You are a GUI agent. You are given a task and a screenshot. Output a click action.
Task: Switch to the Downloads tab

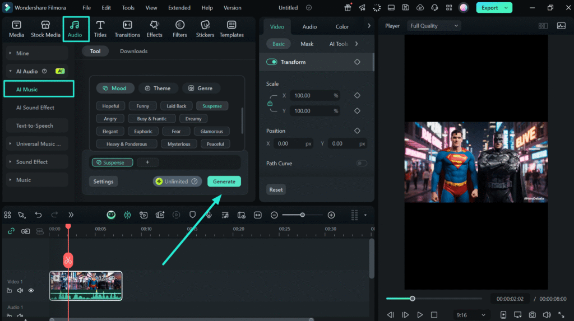click(x=133, y=51)
